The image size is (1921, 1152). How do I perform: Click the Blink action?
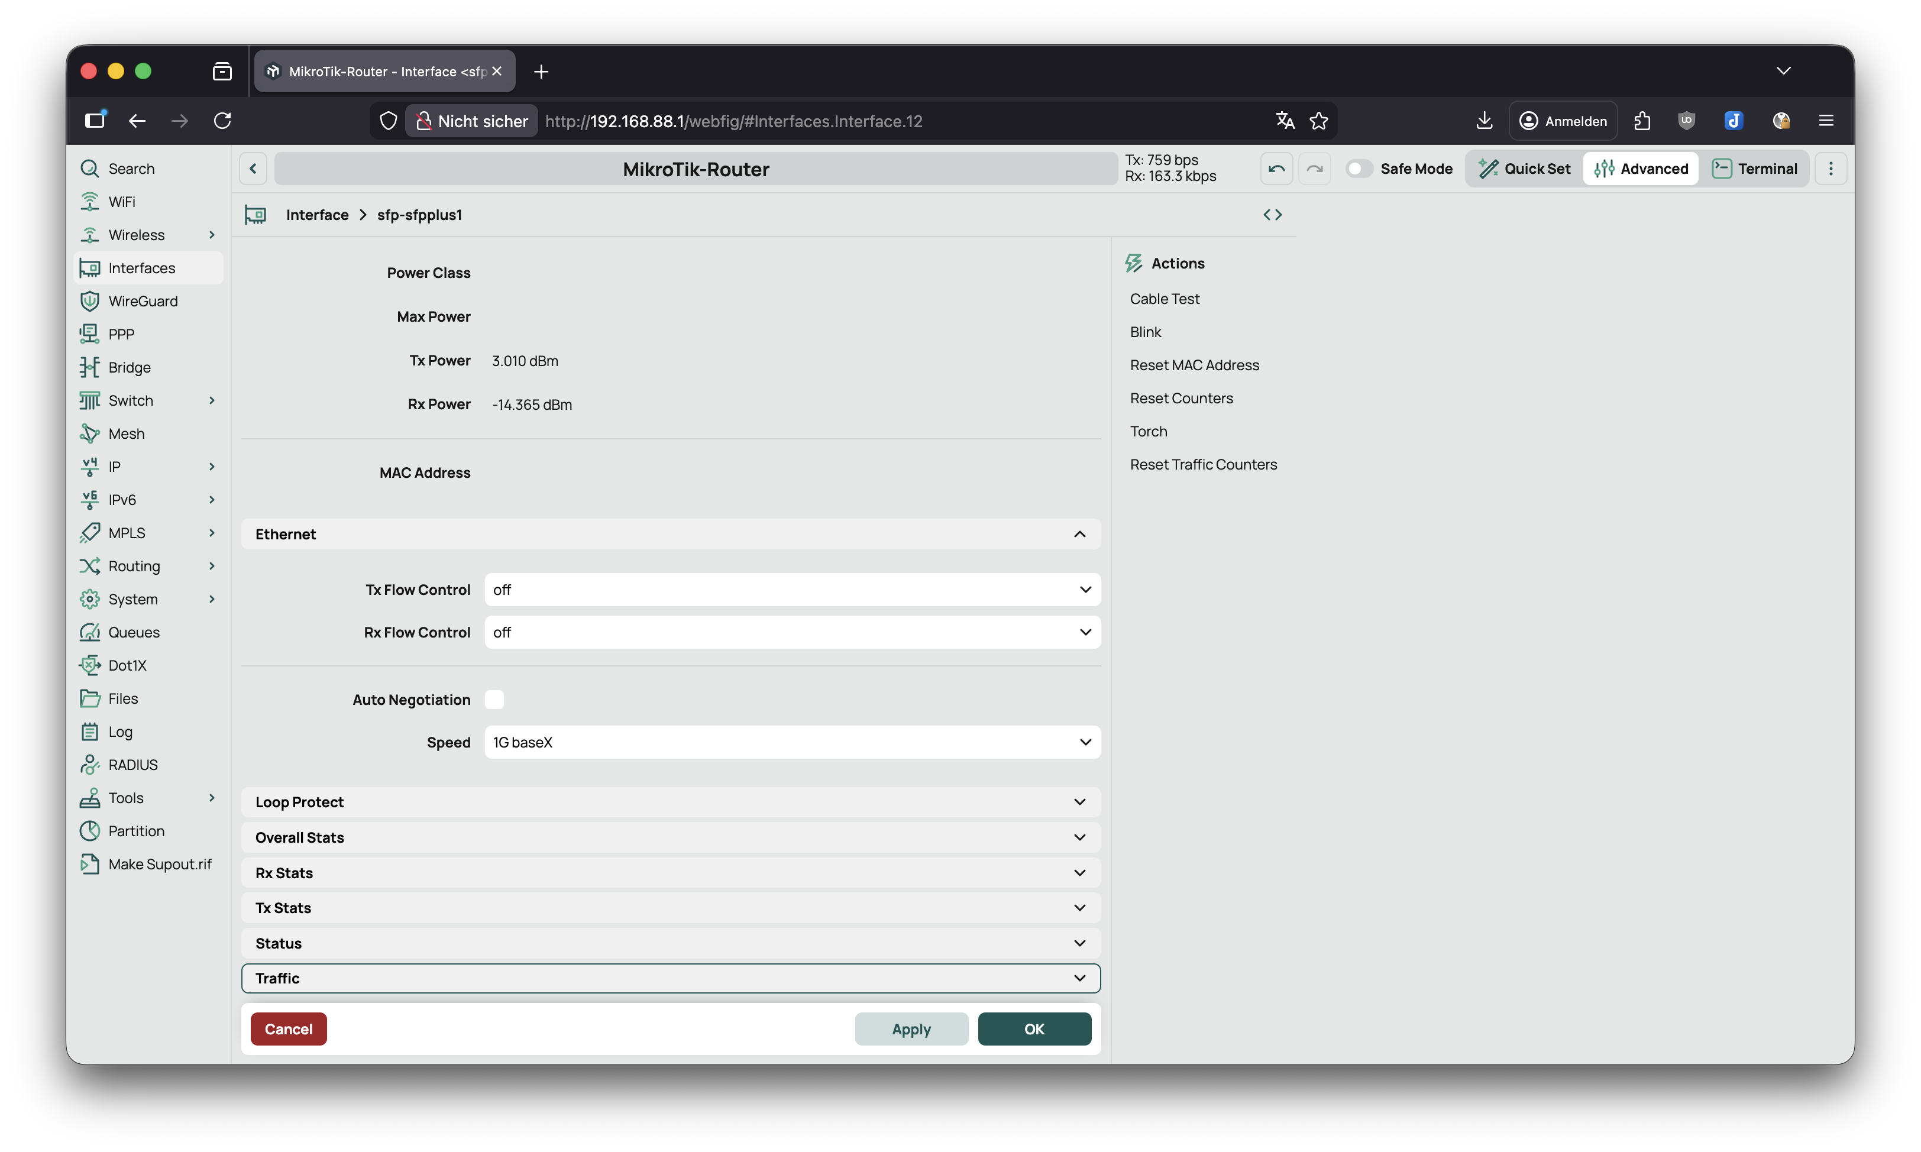[1146, 332]
